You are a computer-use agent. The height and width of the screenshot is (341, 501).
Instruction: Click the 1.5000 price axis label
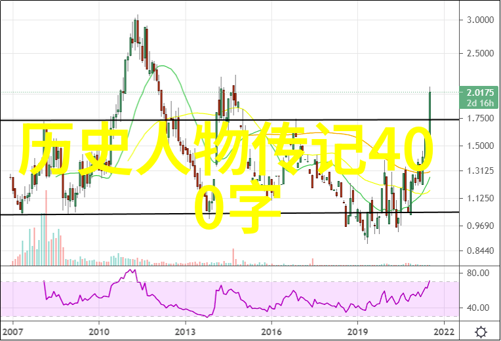[x=480, y=146]
